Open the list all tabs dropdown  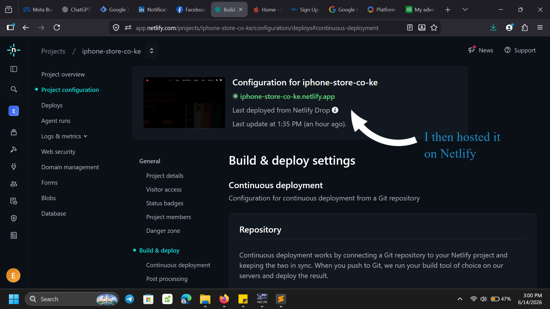coord(465,9)
